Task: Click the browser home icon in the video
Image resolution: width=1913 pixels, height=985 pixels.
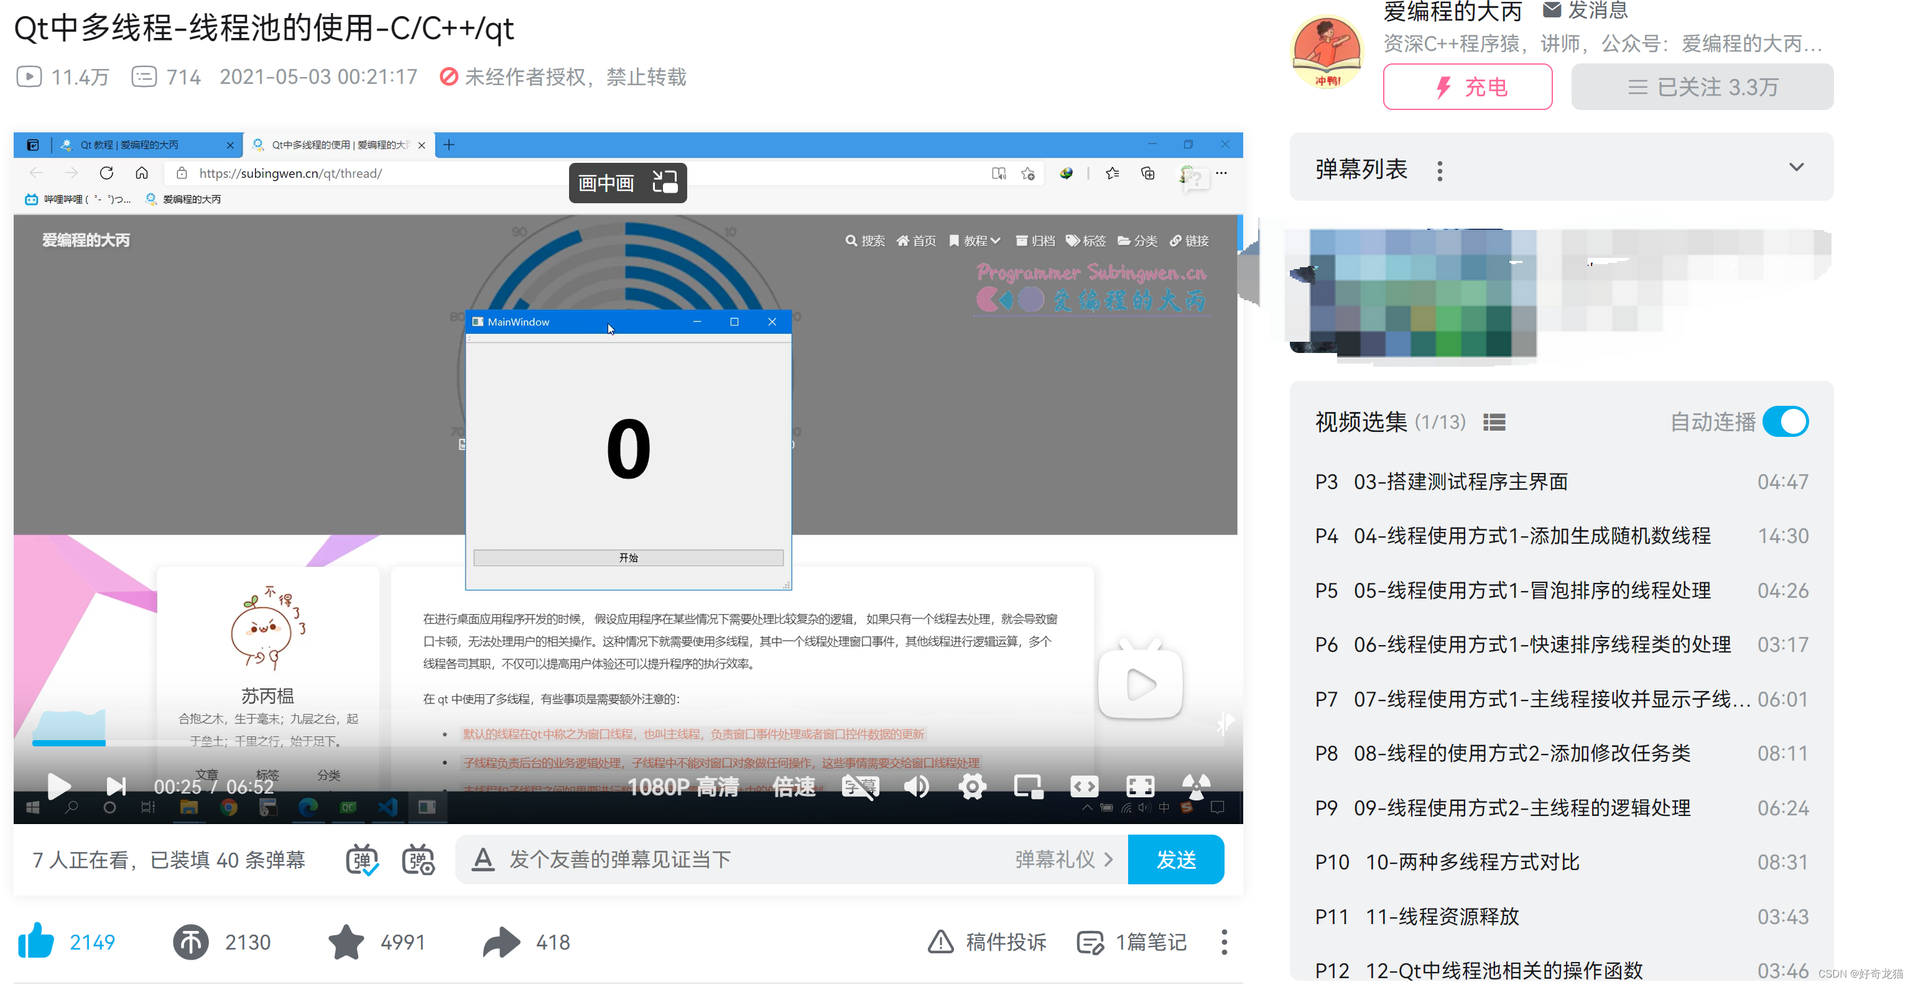Action: click(142, 173)
